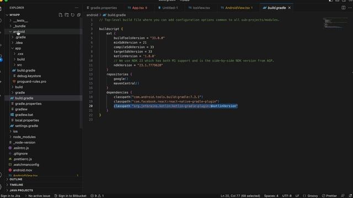Screen dimensions: 353x198
Task: Click the New File icon in Explorer
Action: coord(61,15)
